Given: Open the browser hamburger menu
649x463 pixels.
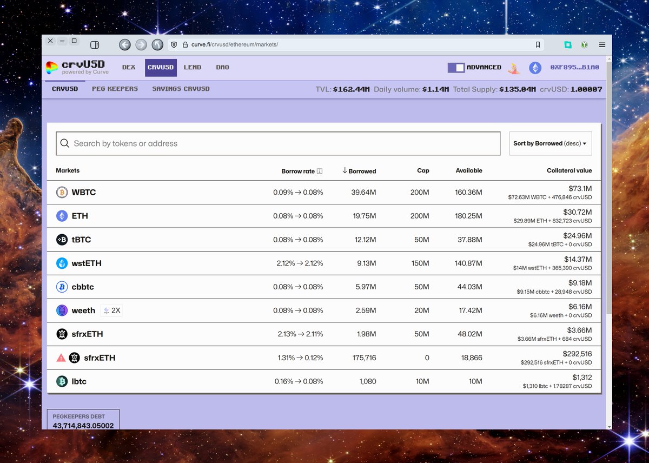Looking at the screenshot, I should [x=602, y=45].
